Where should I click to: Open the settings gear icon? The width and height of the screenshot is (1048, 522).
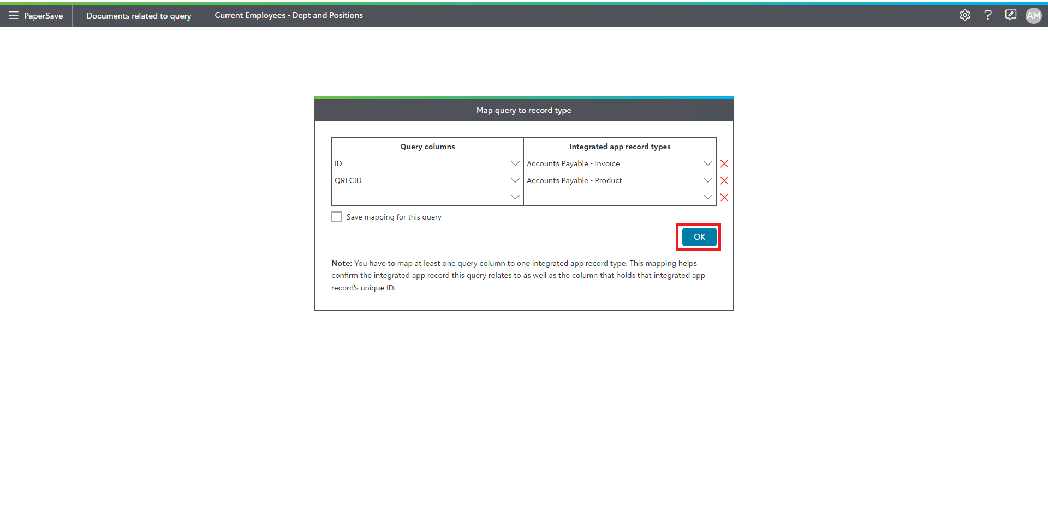pos(964,15)
